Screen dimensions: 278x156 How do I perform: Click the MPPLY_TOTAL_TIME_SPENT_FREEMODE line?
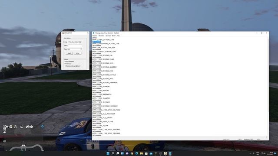(106, 133)
